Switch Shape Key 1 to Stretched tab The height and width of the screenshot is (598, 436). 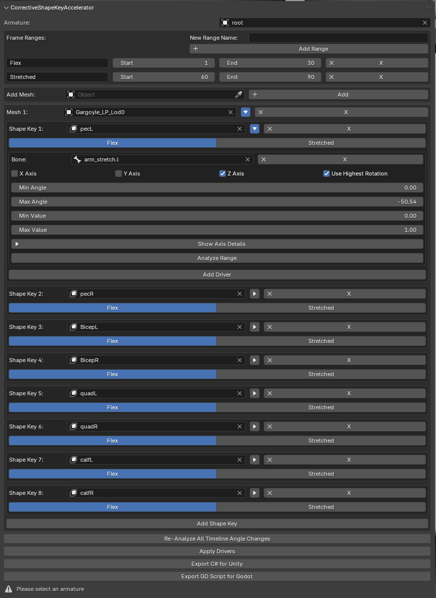pos(321,143)
